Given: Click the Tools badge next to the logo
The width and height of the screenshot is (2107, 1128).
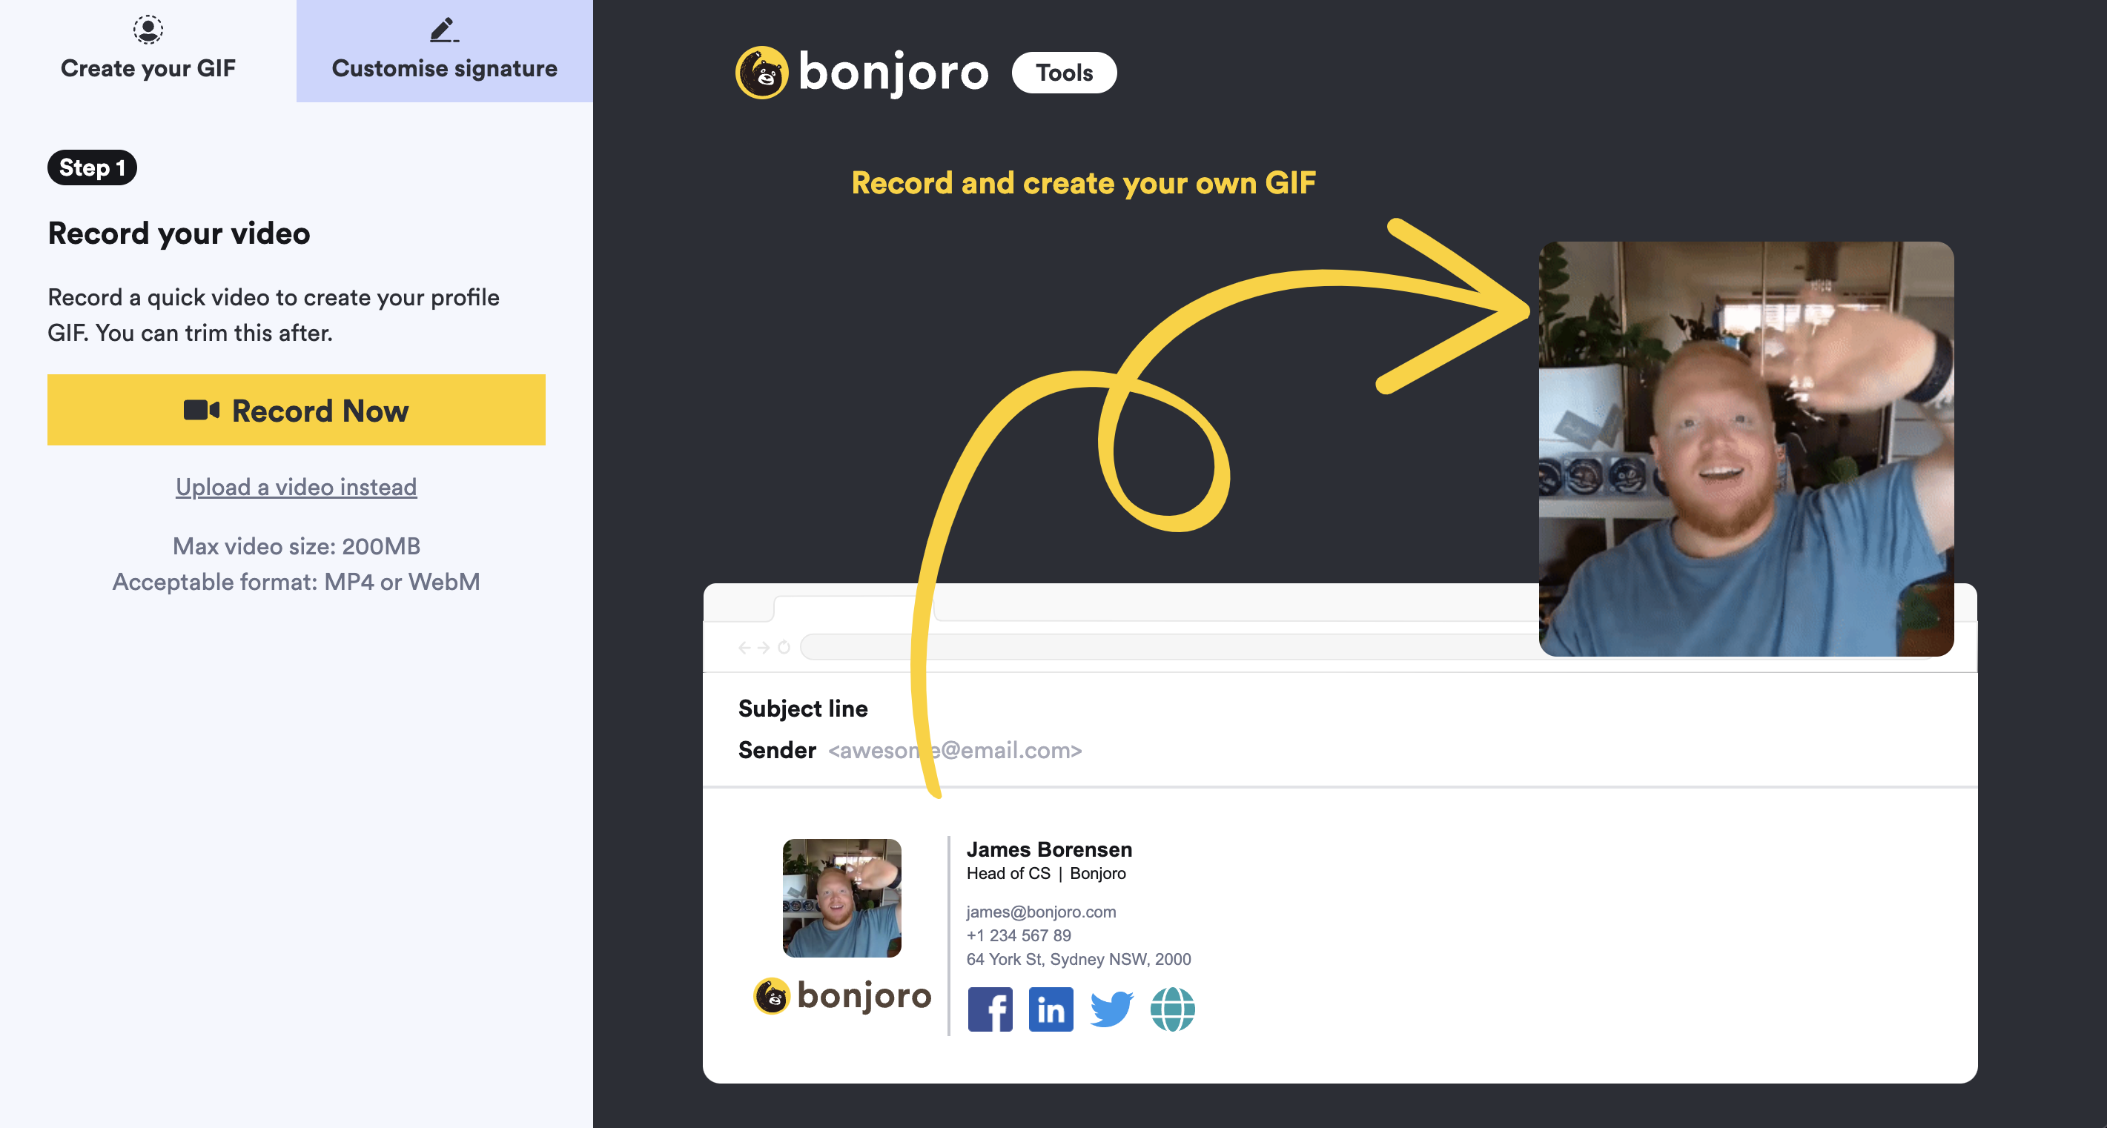Looking at the screenshot, I should [1064, 73].
